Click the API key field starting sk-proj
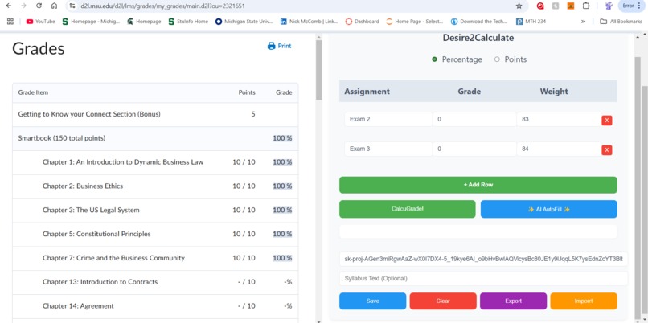 483,260
